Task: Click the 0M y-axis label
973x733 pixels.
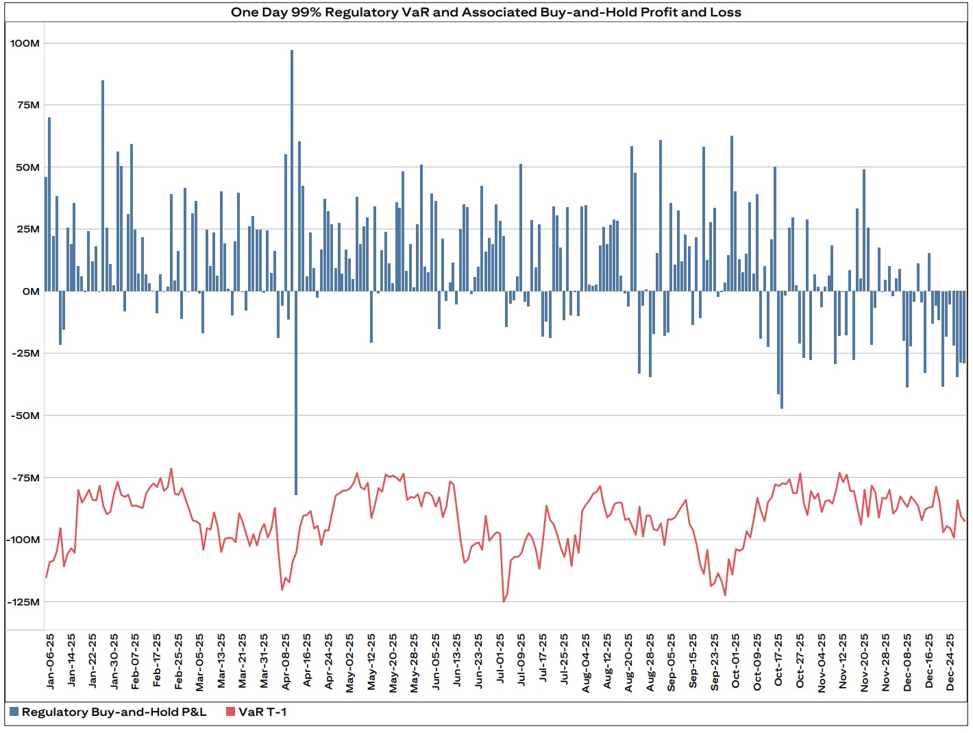Action: pyautogui.click(x=30, y=291)
